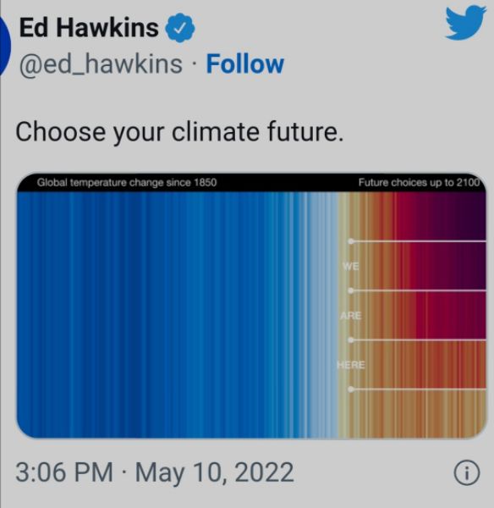Viewport: 494px width, 508px height.
Task: Open the 3:06 PM timestamp link
Action: [64, 472]
